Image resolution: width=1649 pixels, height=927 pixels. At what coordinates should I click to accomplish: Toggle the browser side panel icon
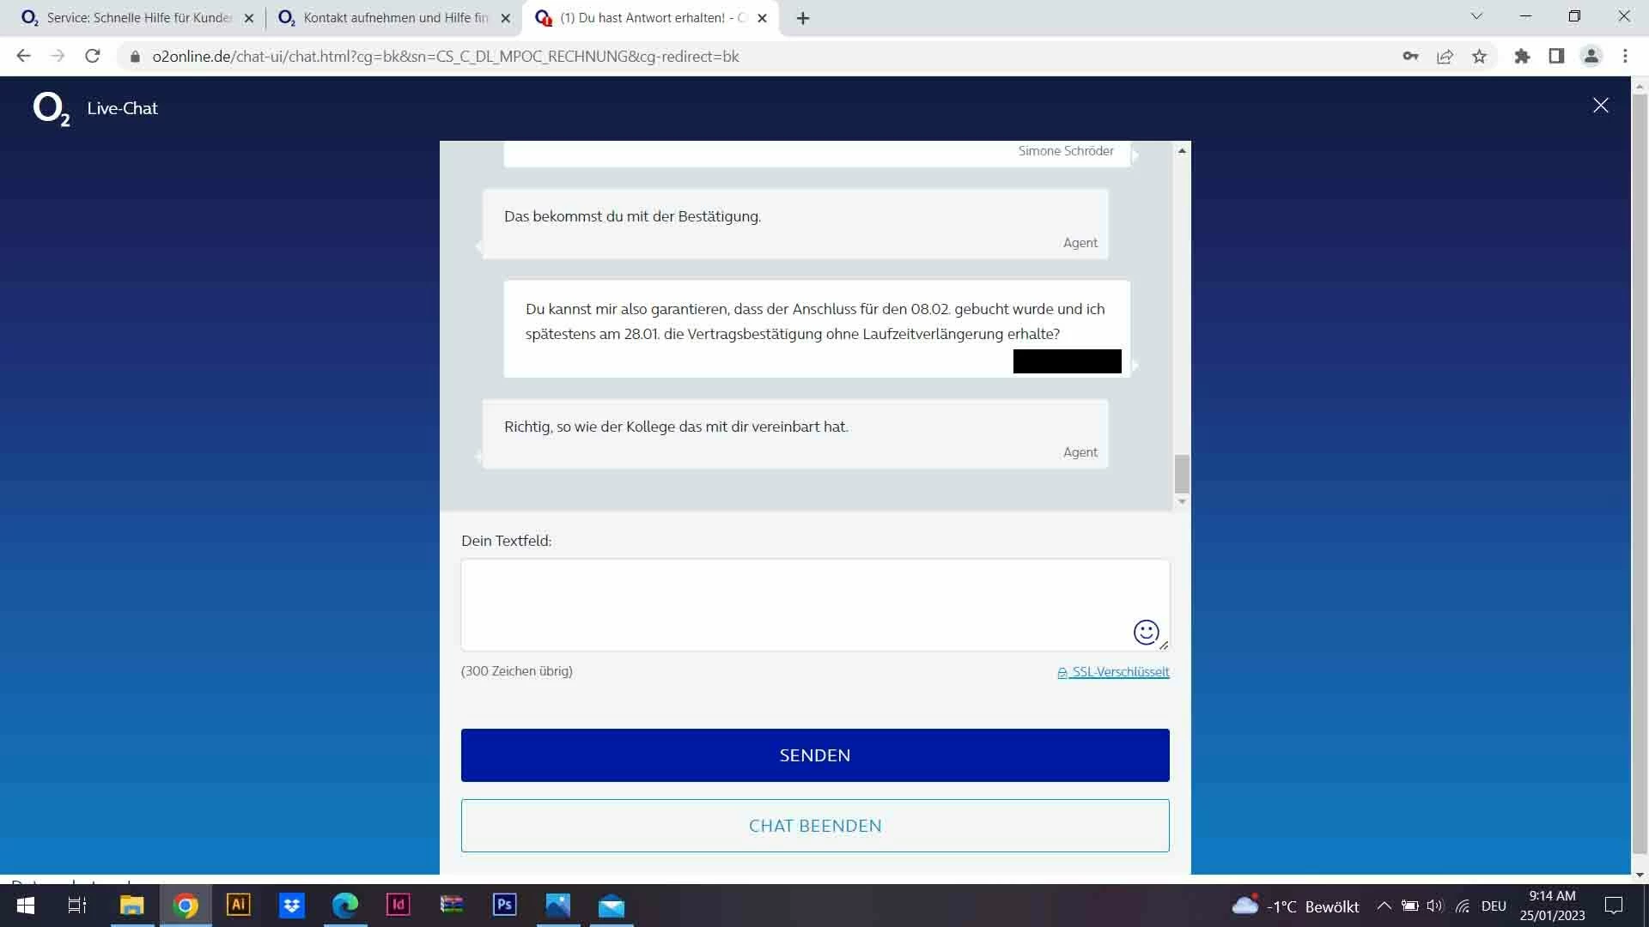pyautogui.click(x=1556, y=57)
